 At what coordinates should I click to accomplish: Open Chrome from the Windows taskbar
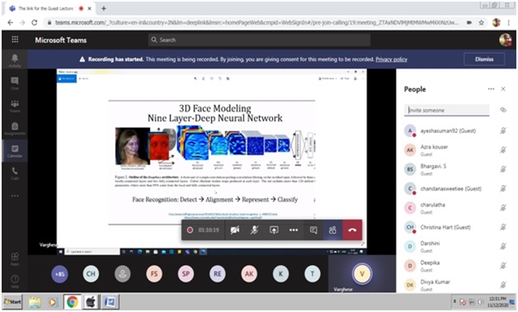(72, 301)
